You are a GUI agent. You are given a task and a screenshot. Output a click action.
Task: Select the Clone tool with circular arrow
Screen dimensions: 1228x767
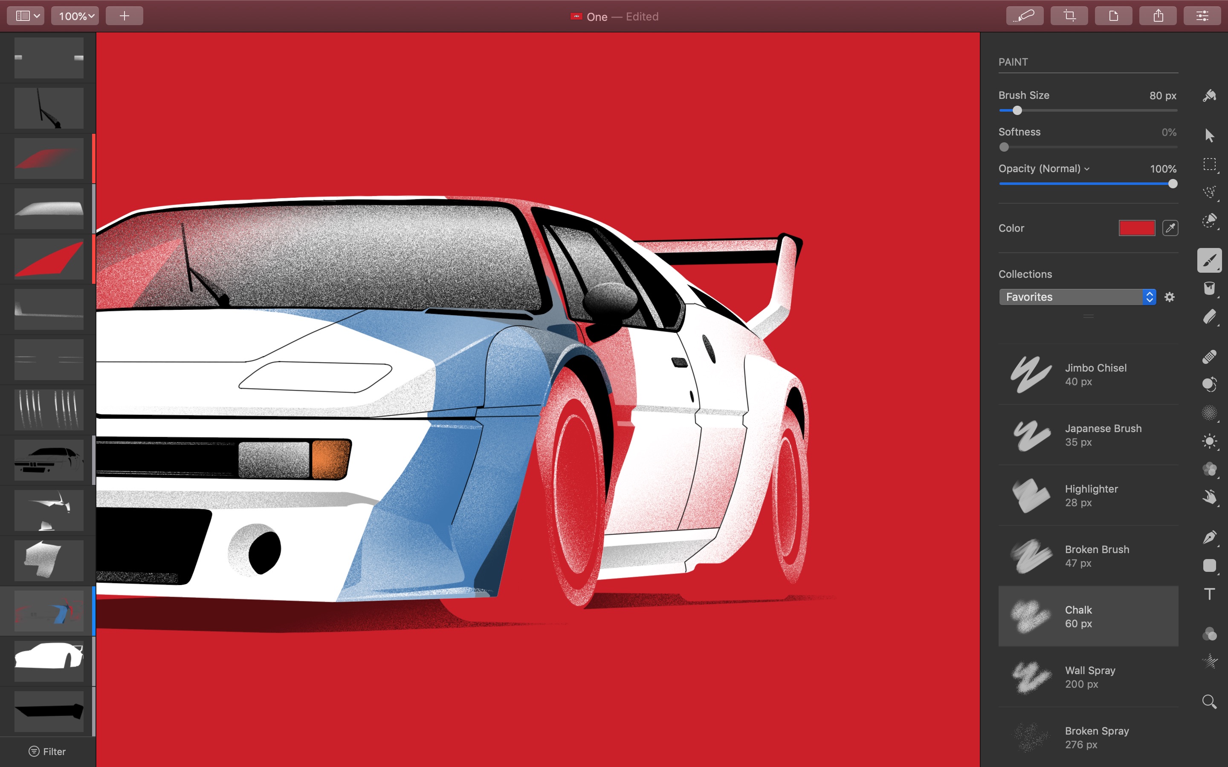coord(1209,384)
